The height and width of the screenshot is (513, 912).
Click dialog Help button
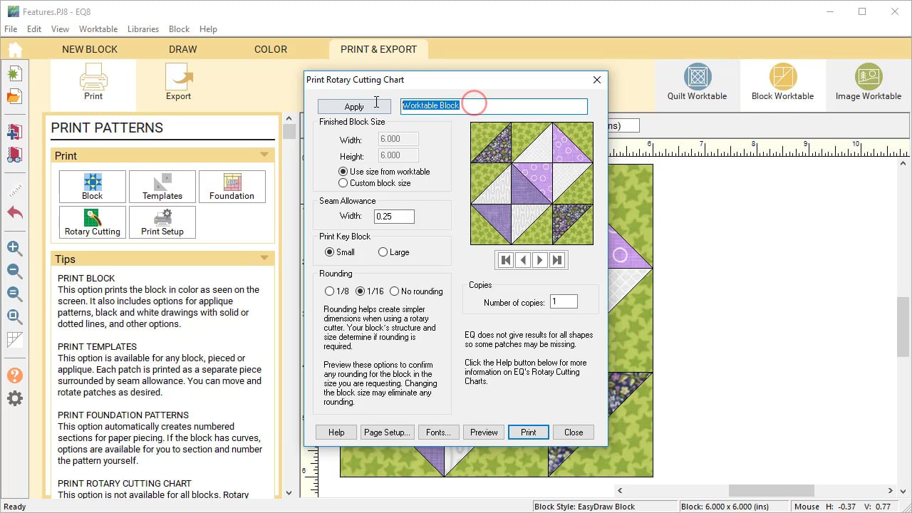(336, 432)
